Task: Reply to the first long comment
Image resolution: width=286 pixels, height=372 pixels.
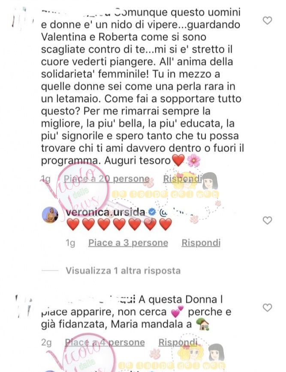Action: 182,178
